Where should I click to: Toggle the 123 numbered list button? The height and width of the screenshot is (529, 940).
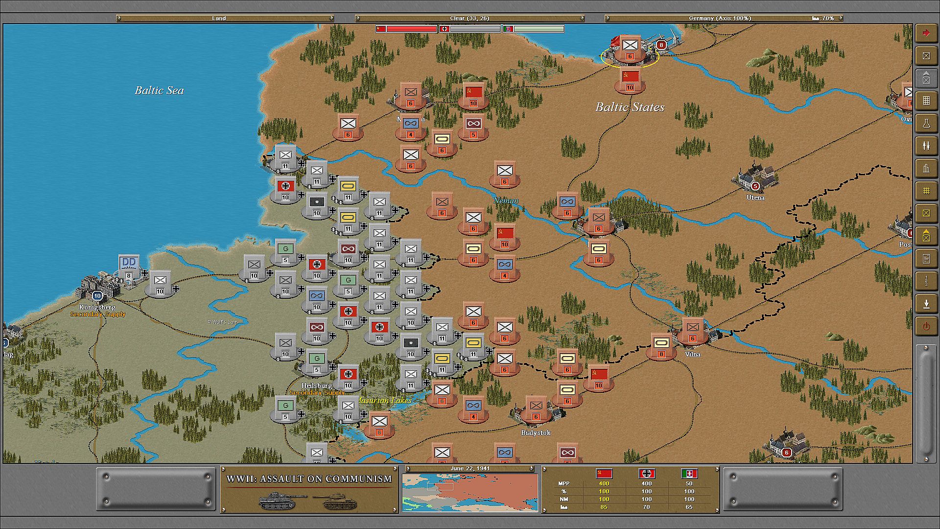tap(926, 281)
